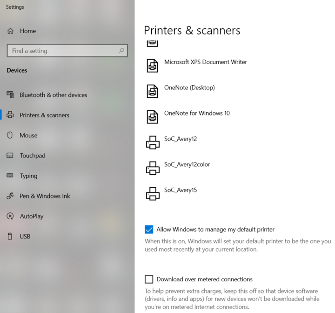This screenshot has width=335, height=313.
Task: Click the Bluetooth & other devices icon
Action: click(10, 95)
